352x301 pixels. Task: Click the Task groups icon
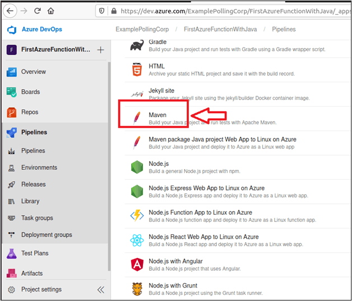11,218
